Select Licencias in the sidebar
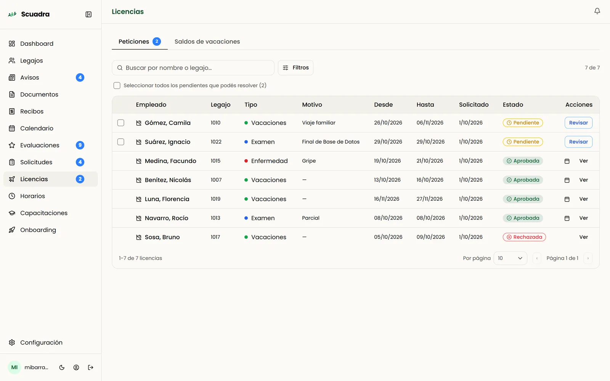Image resolution: width=610 pixels, height=381 pixels. tap(50, 179)
